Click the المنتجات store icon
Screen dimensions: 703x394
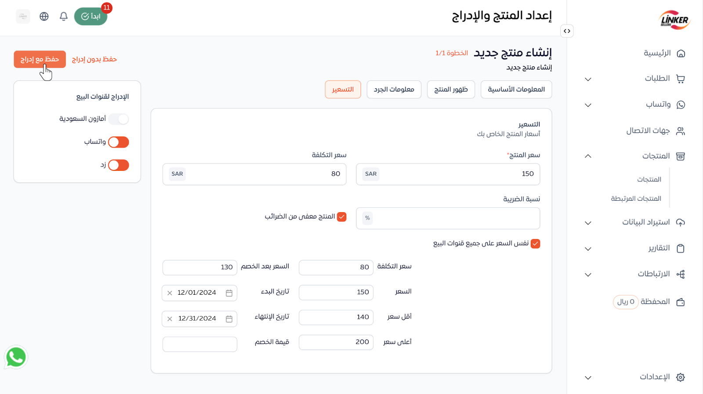pos(681,156)
